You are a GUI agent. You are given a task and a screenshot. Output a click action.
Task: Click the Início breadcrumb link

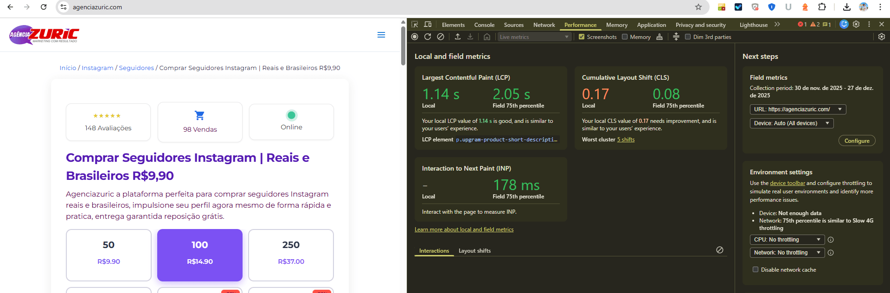point(68,68)
